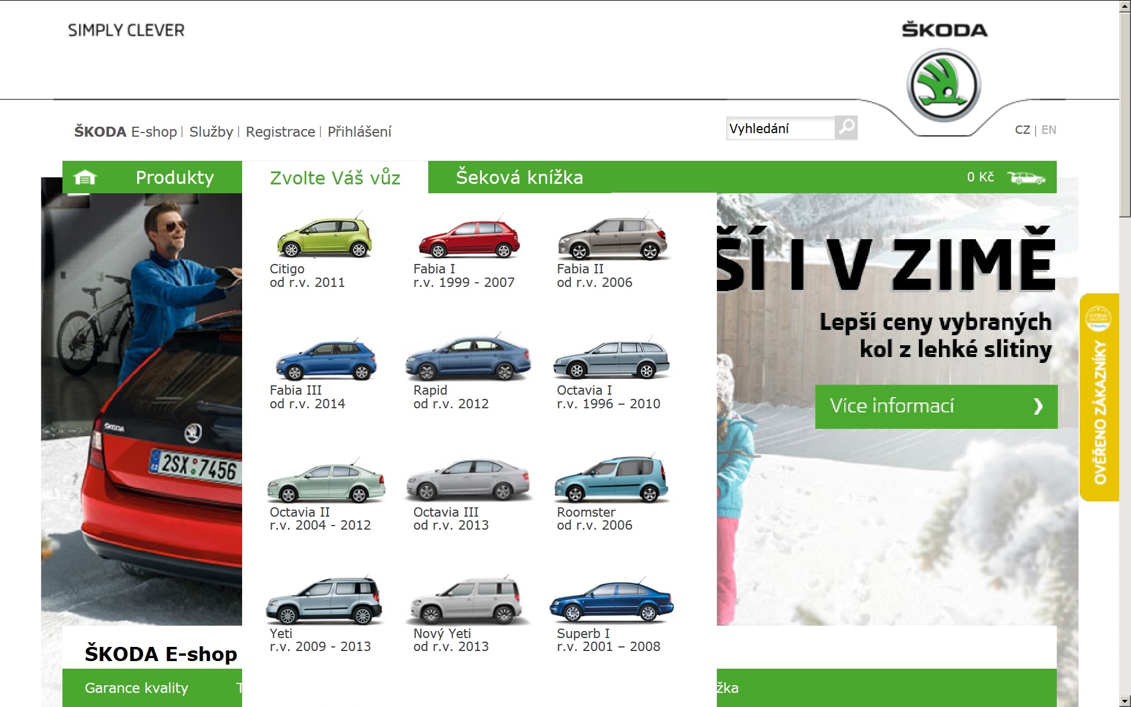Click the Rapid od r.v. 2012 label
This screenshot has width=1131, height=707.
point(451,397)
